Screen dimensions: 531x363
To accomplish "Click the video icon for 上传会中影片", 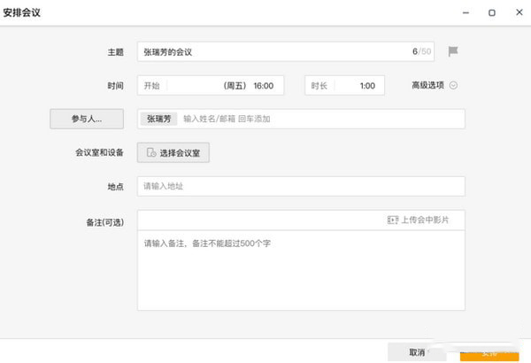I will pos(392,220).
